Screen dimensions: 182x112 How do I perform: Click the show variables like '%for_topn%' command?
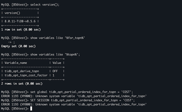coord(58,38)
